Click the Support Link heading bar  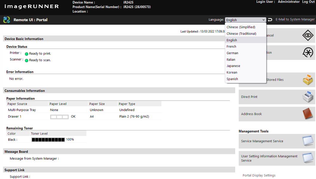pos(119,170)
